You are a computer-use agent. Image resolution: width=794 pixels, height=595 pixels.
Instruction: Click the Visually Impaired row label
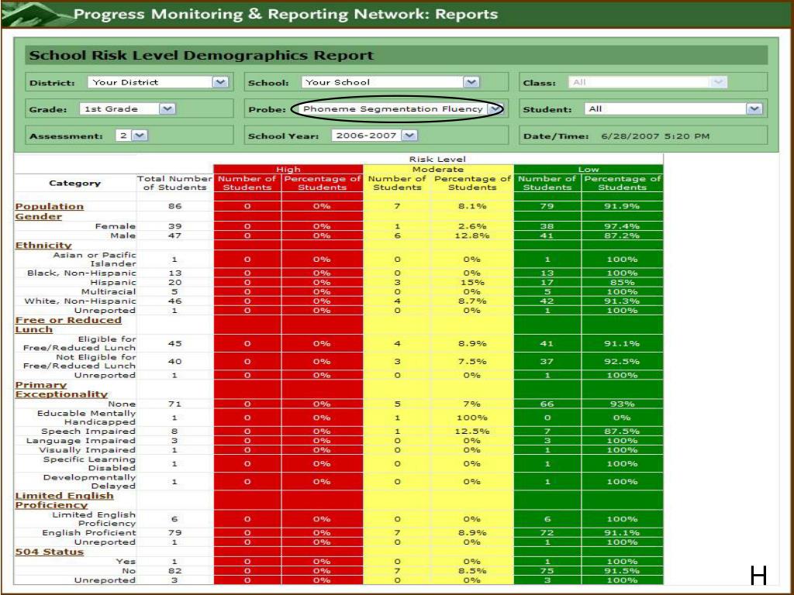pyautogui.click(x=87, y=450)
